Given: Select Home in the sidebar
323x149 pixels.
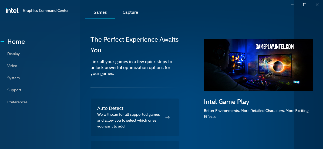Looking at the screenshot, I should 16,42.
